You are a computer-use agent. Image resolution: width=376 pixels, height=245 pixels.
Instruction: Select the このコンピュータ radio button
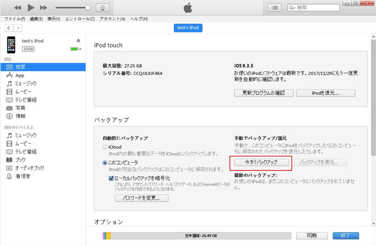point(105,162)
